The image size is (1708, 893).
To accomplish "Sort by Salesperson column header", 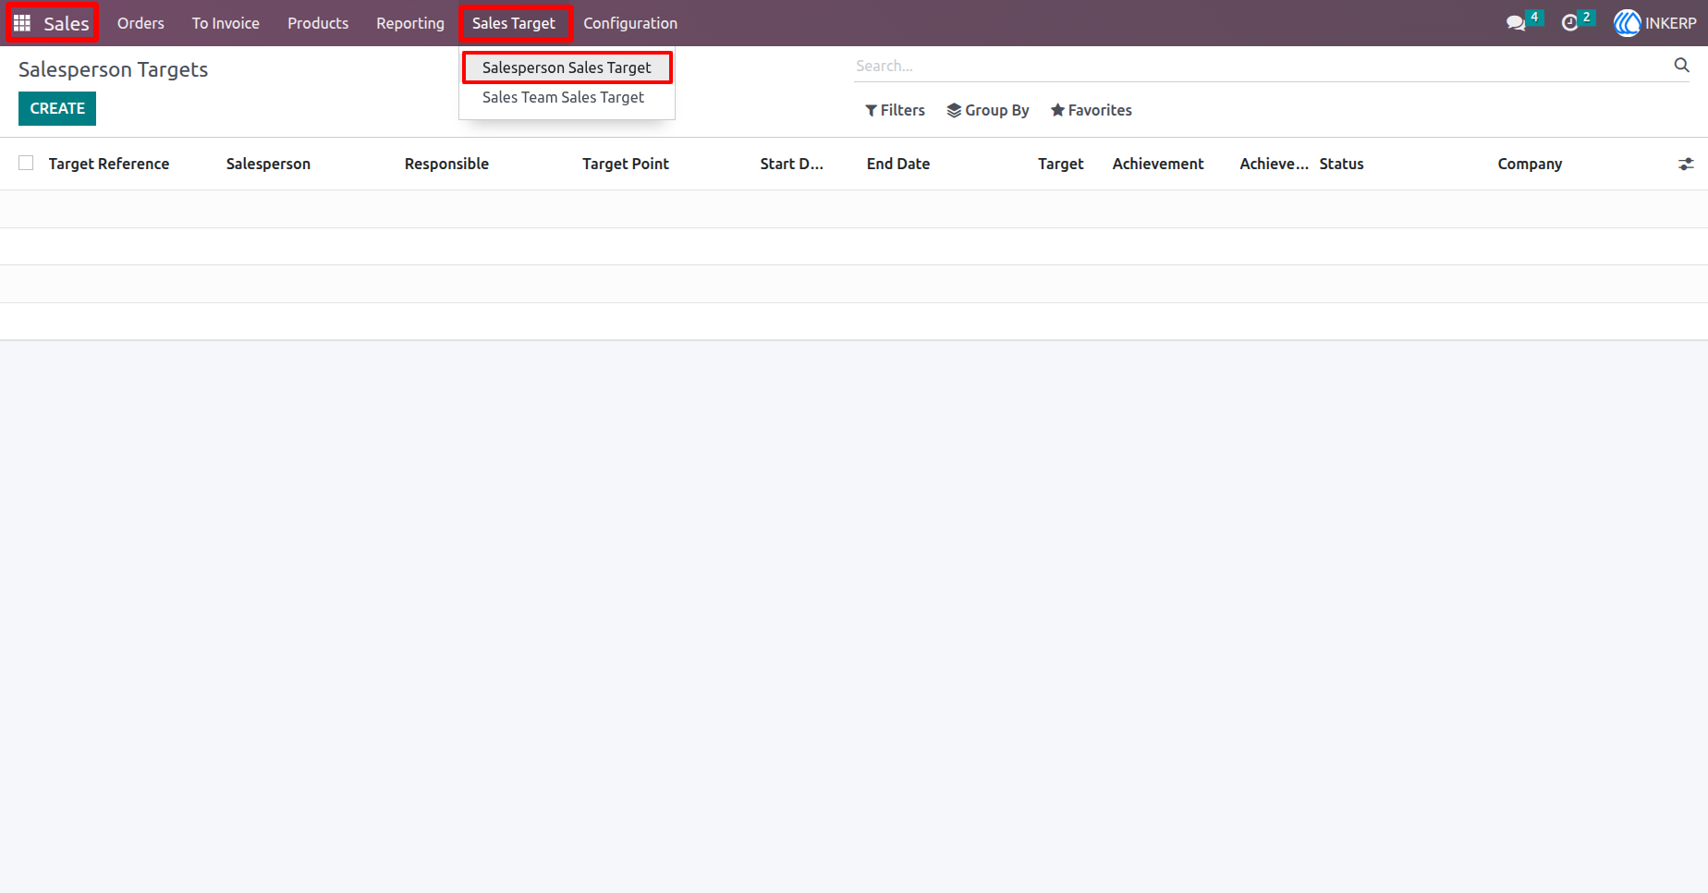I will coord(268,164).
